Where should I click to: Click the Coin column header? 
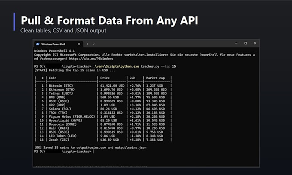(x=52, y=78)
